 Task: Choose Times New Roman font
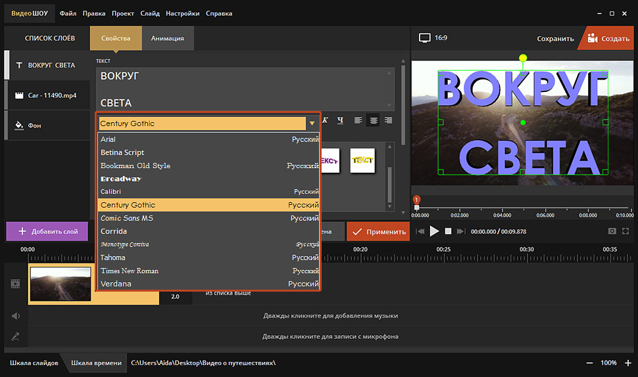click(x=209, y=271)
